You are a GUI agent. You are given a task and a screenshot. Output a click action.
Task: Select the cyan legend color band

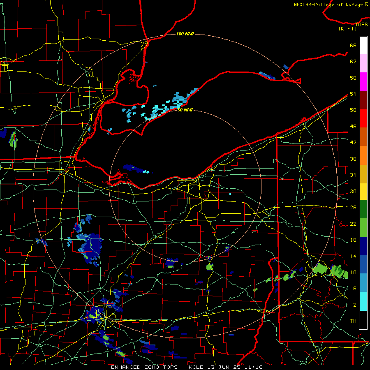pyautogui.click(x=363, y=301)
